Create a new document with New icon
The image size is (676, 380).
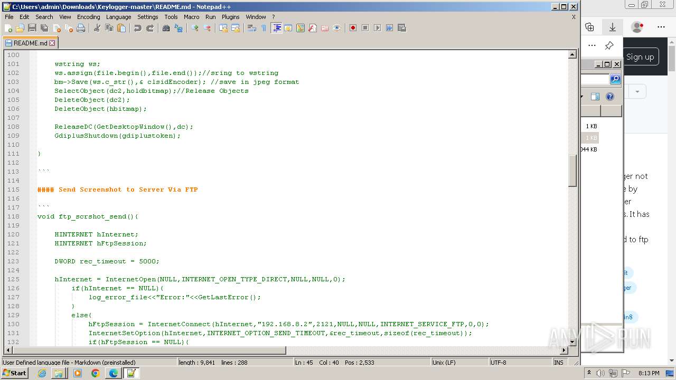coord(8,28)
